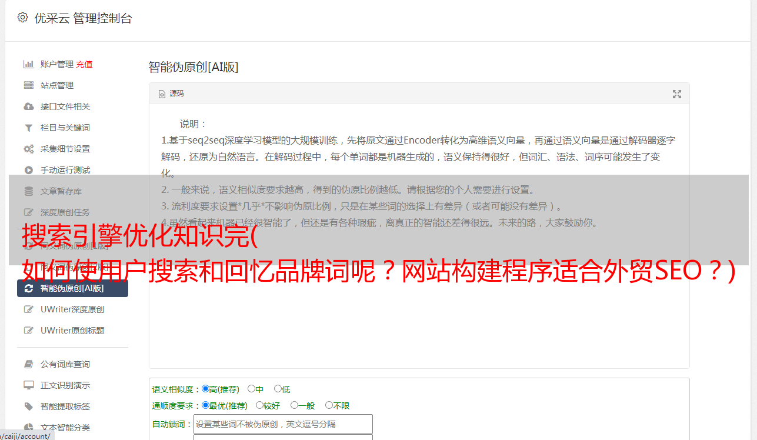Select 智能伪原创[AI版] sidebar item
757x440 pixels.
72,288
